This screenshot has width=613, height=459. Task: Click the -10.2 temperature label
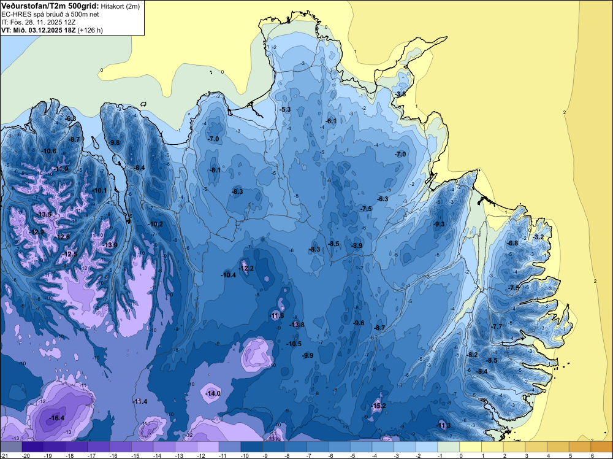tap(156, 224)
